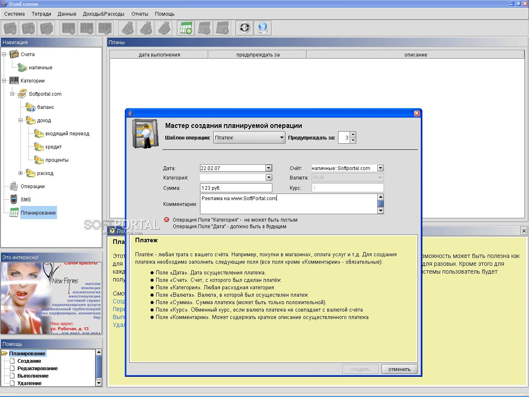Open the Тетради menu
The width and height of the screenshot is (529, 397).
(x=42, y=14)
